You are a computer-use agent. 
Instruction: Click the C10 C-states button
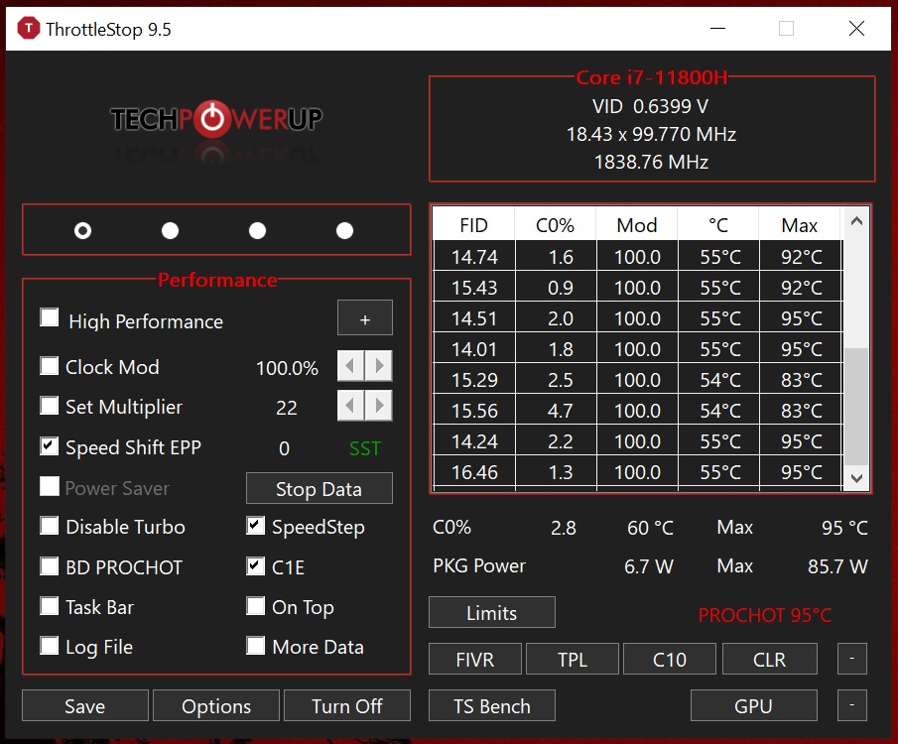point(670,659)
